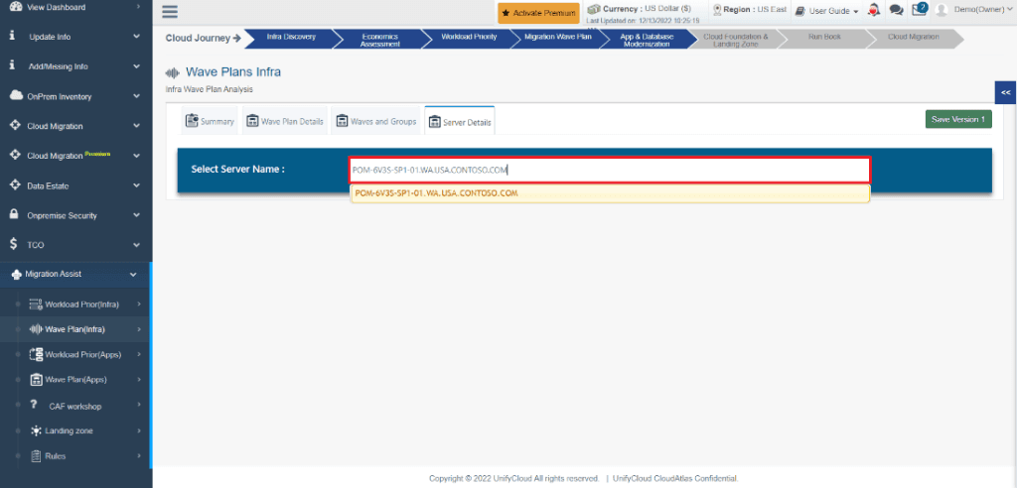Click the Onpremise Security lock icon

(14, 214)
